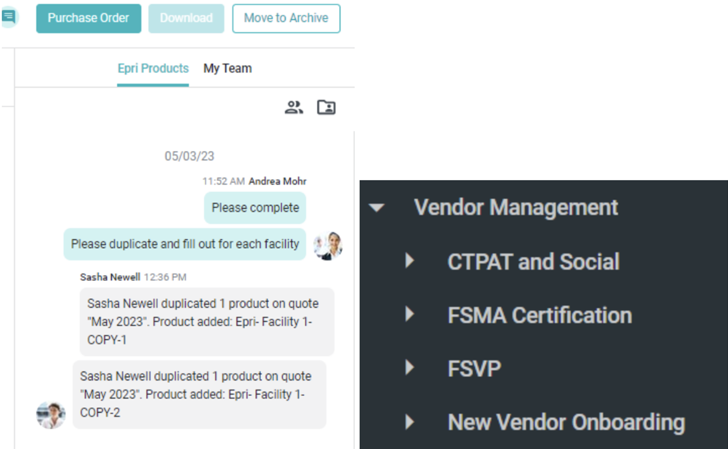This screenshot has width=728, height=449.
Task: Click the 05/03/23 date separator
Action: pos(190,156)
